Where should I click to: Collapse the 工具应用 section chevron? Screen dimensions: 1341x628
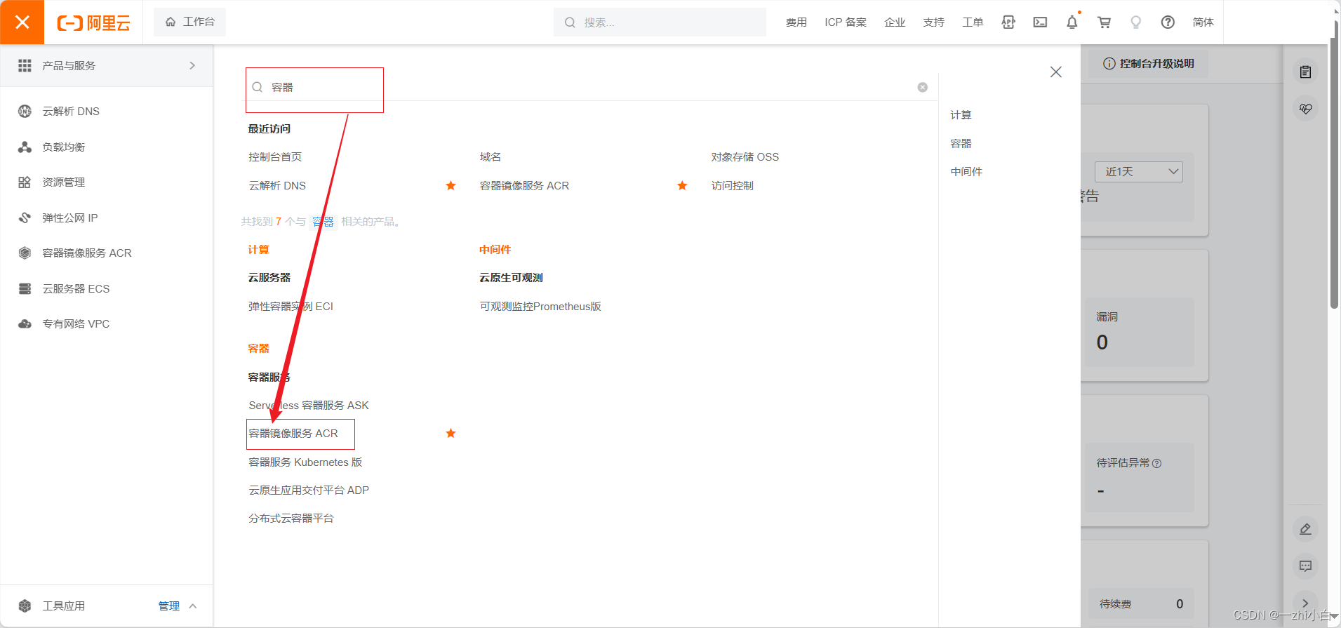click(193, 606)
